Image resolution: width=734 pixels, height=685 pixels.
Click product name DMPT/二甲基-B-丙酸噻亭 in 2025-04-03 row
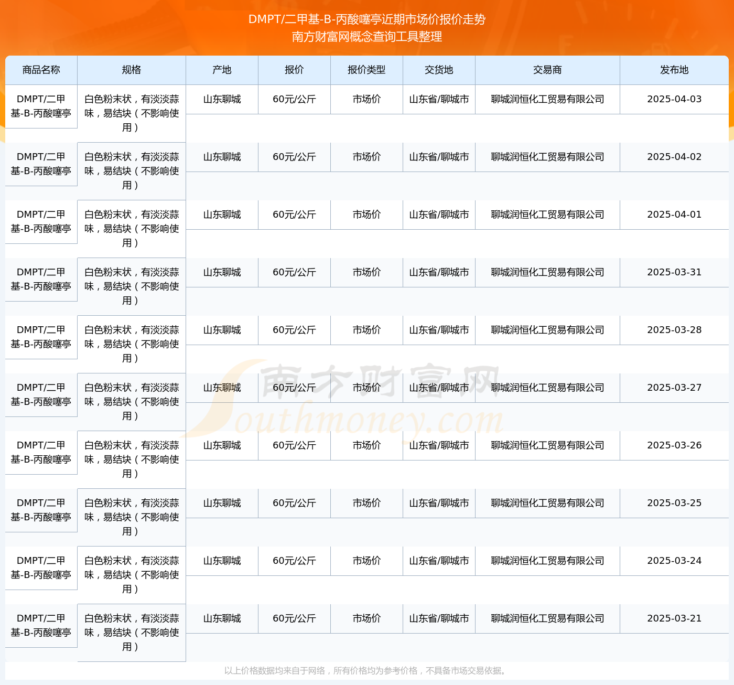41,106
